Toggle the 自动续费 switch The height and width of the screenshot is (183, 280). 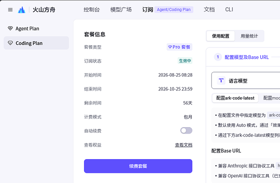pos(186,130)
